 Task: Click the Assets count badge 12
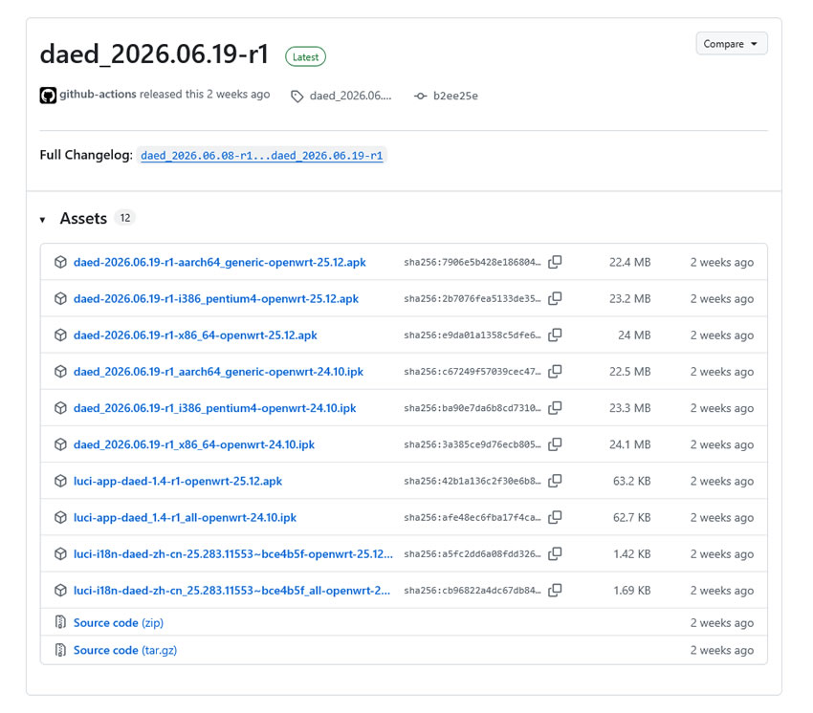(125, 218)
